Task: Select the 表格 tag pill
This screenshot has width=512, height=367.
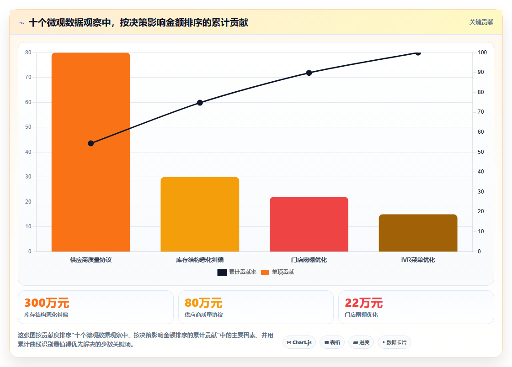Action: click(x=332, y=342)
